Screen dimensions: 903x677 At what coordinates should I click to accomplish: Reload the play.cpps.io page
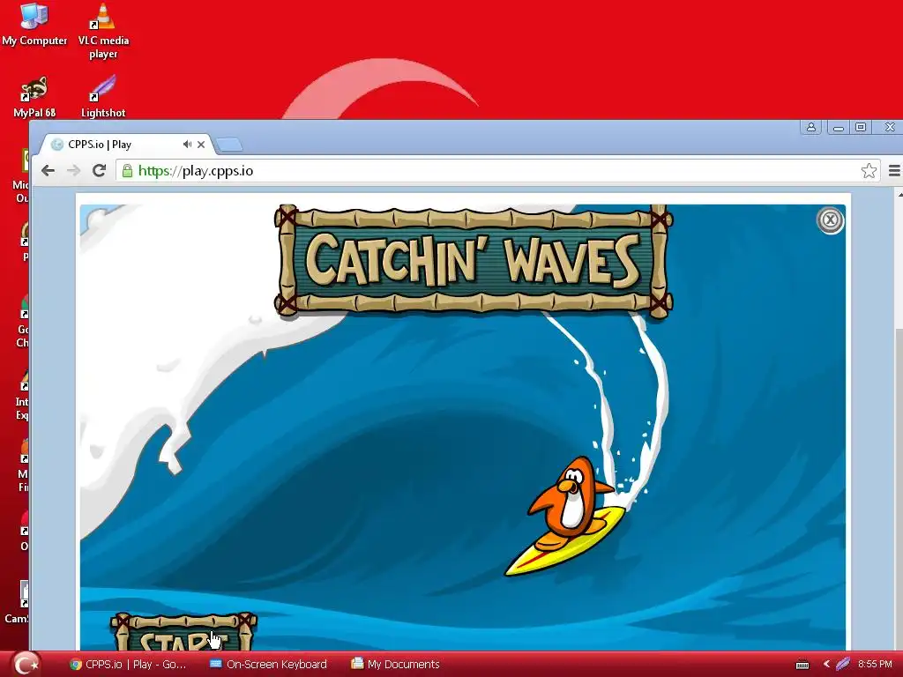coord(99,170)
